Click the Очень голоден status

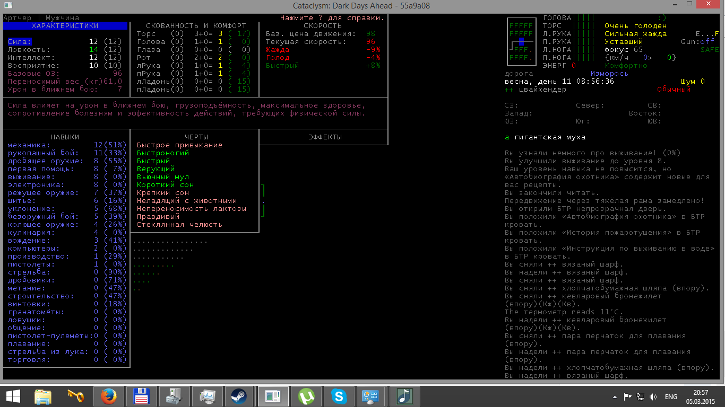[x=635, y=25]
